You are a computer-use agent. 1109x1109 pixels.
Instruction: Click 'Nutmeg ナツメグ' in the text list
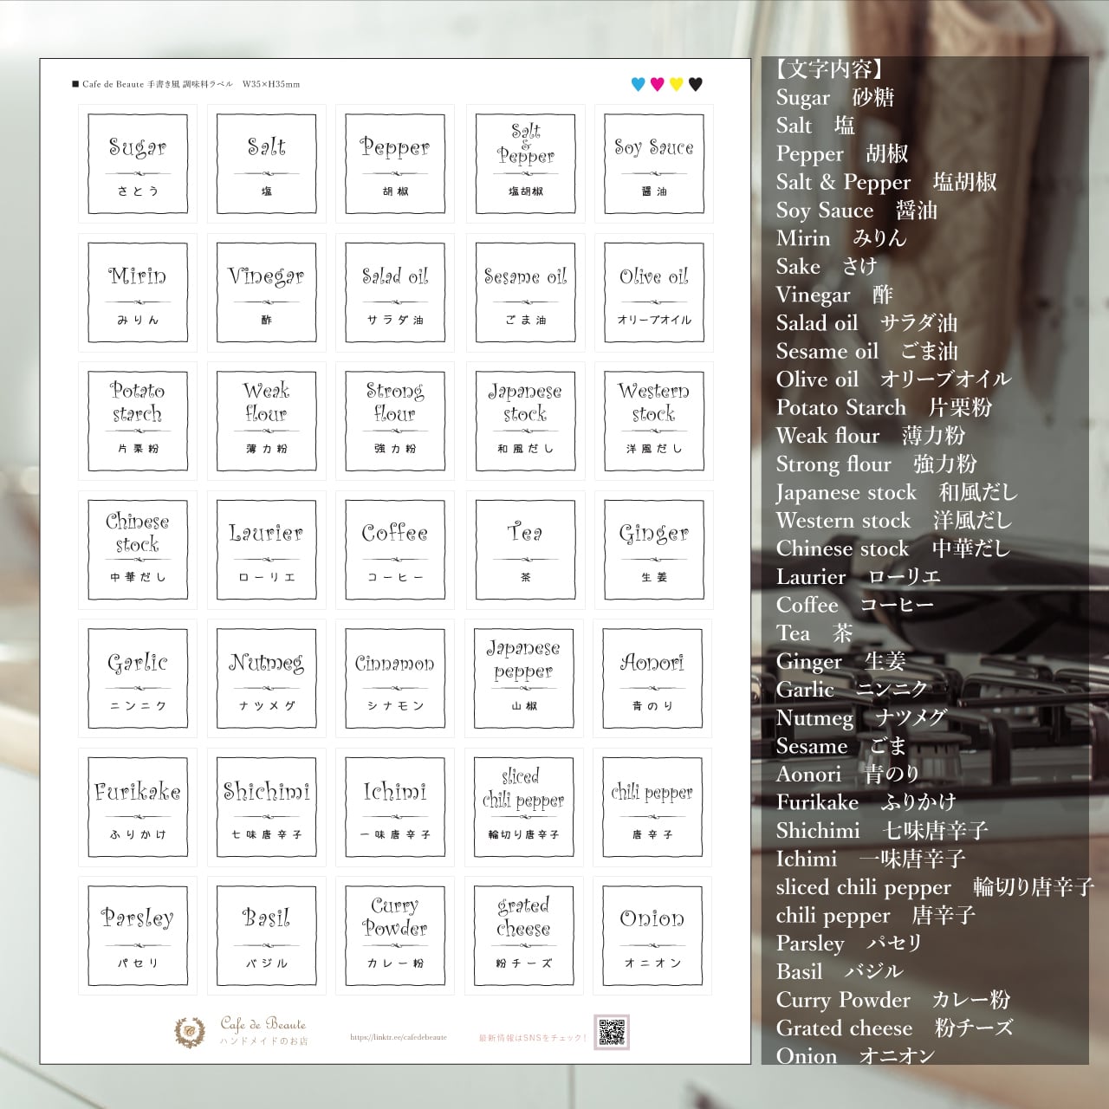pyautogui.click(x=861, y=717)
